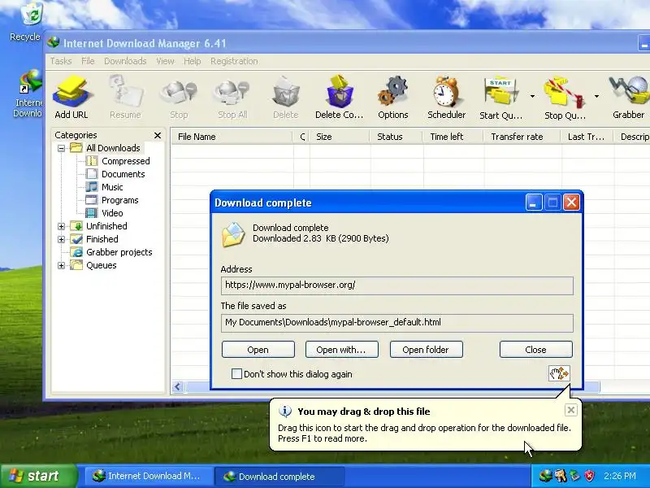
Task: Click the drag and drop hand icon
Action: tap(559, 373)
